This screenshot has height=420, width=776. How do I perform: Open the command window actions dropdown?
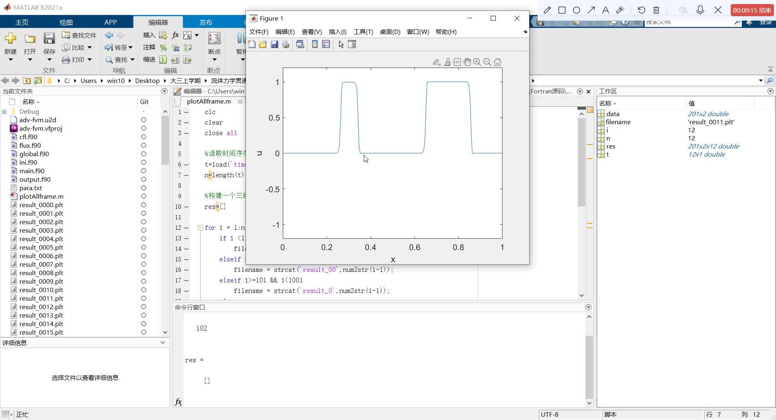588,307
